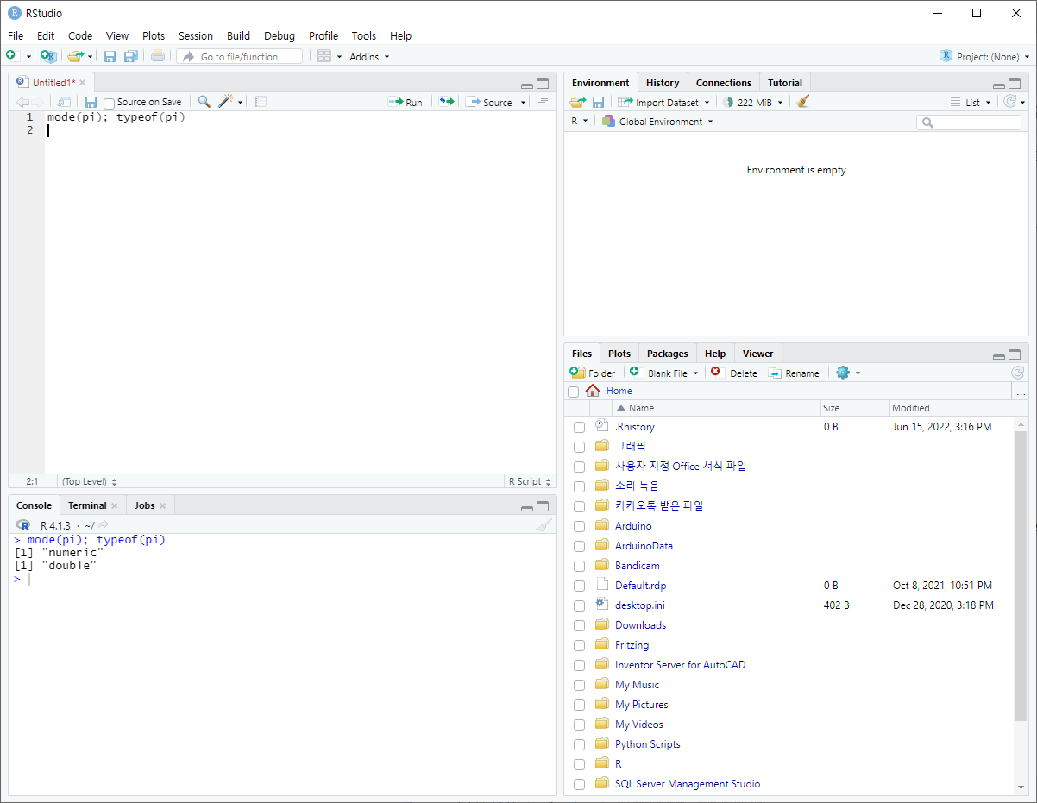Click the Source button

click(490, 102)
